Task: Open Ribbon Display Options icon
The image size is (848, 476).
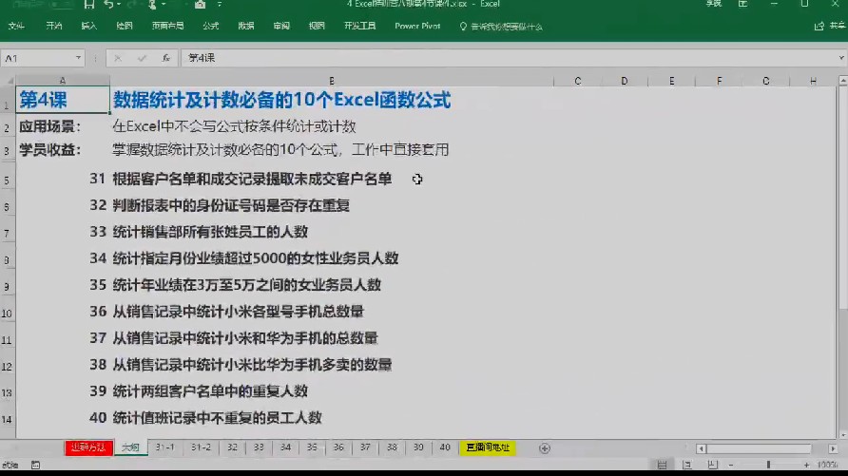Action: pos(743,4)
